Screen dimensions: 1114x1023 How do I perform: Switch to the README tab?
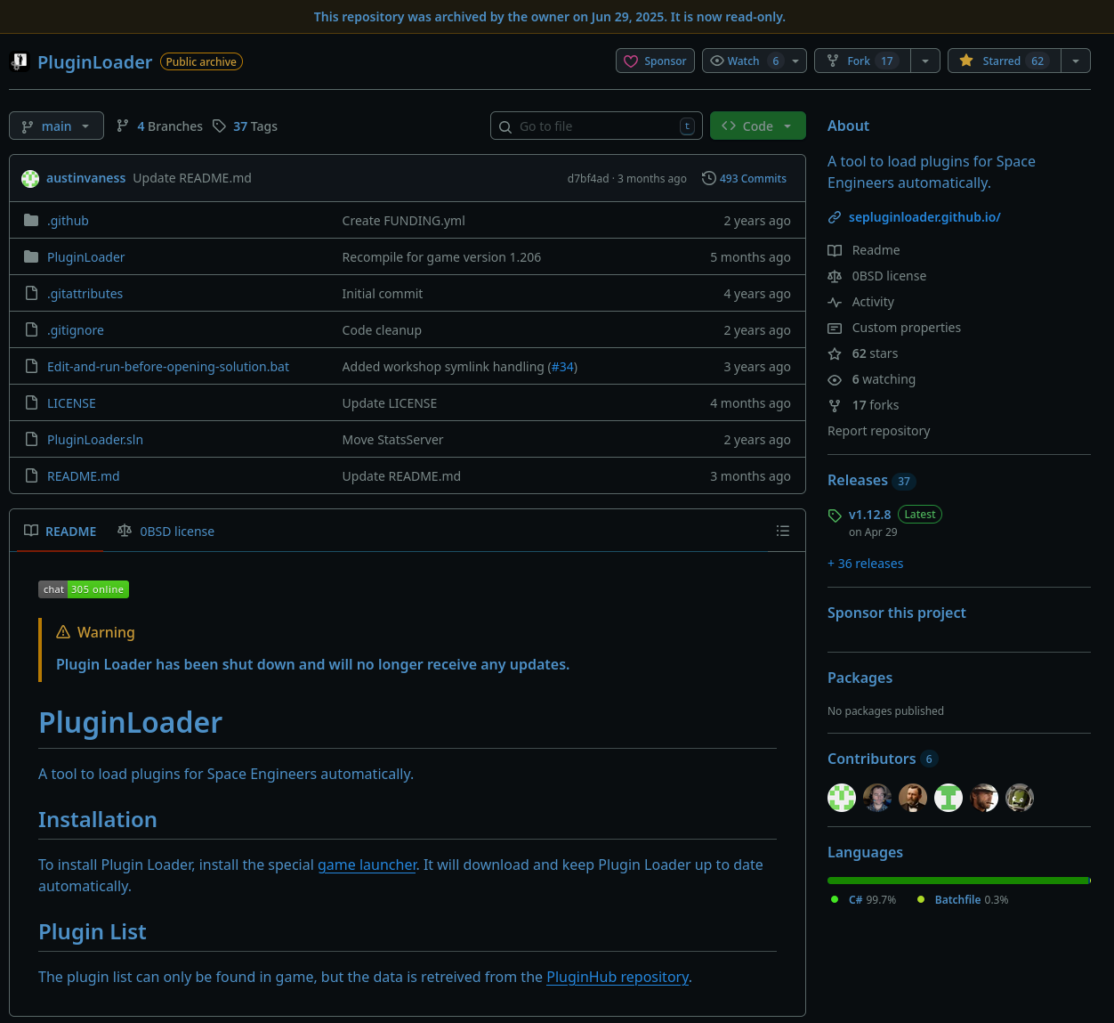point(61,531)
